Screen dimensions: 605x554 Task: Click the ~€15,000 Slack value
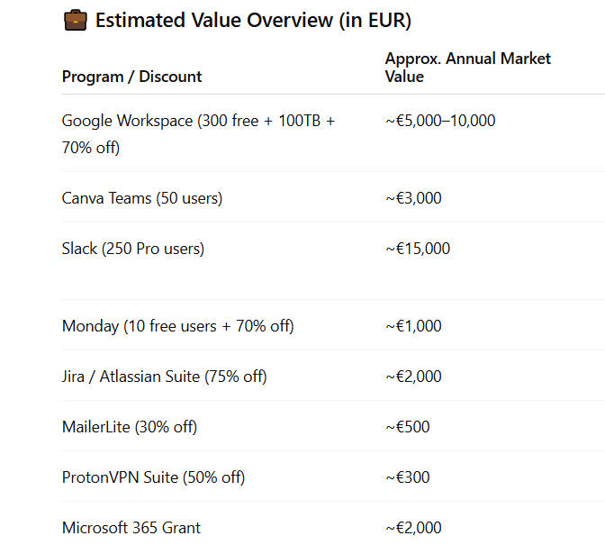point(418,249)
